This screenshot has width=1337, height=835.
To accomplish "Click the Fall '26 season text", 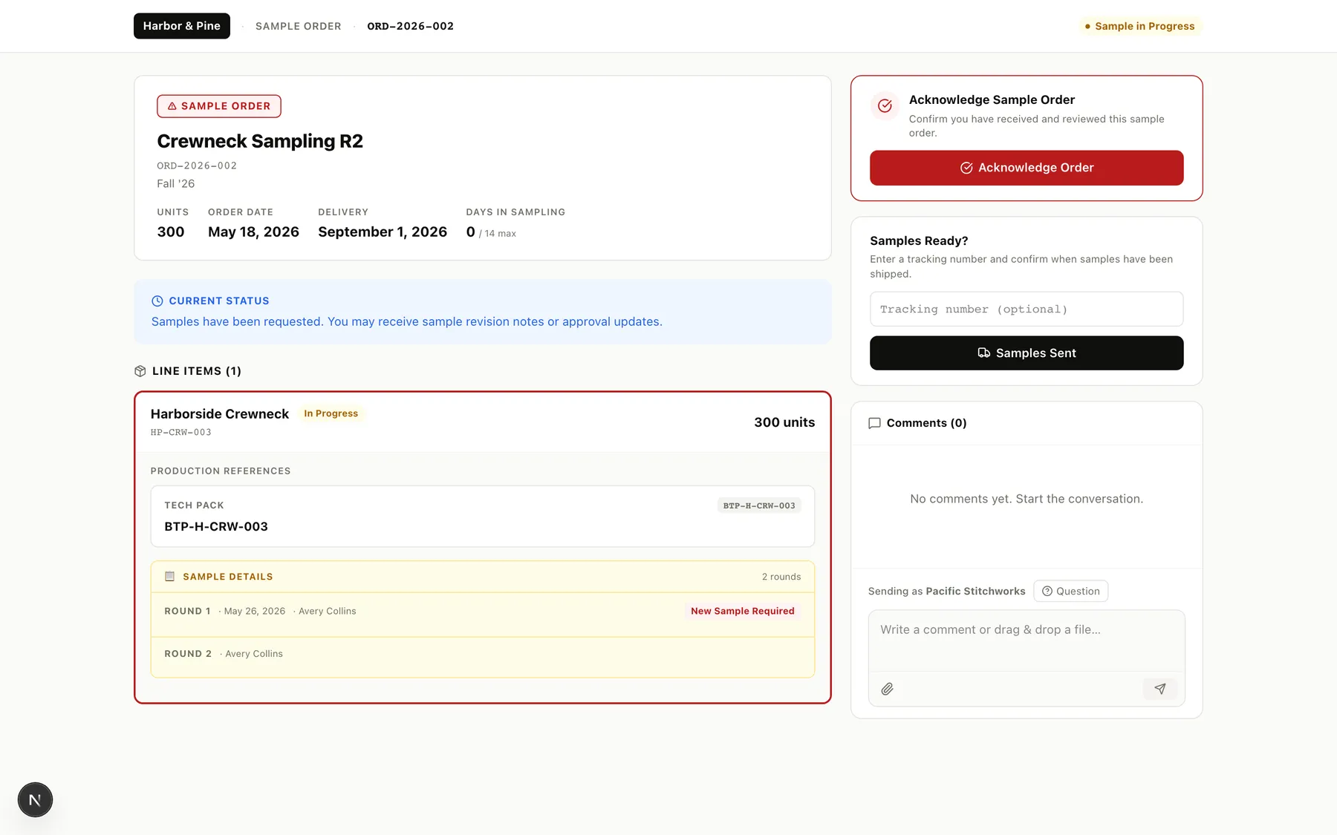I will click(175, 183).
